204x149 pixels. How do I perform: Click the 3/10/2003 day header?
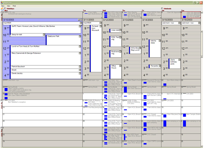[x=42, y=20]
